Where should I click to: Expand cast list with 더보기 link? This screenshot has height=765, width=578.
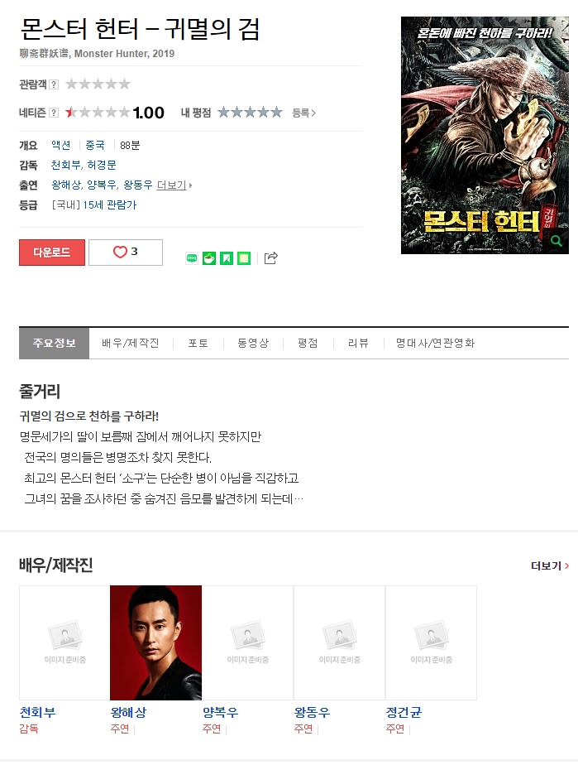pos(174,185)
